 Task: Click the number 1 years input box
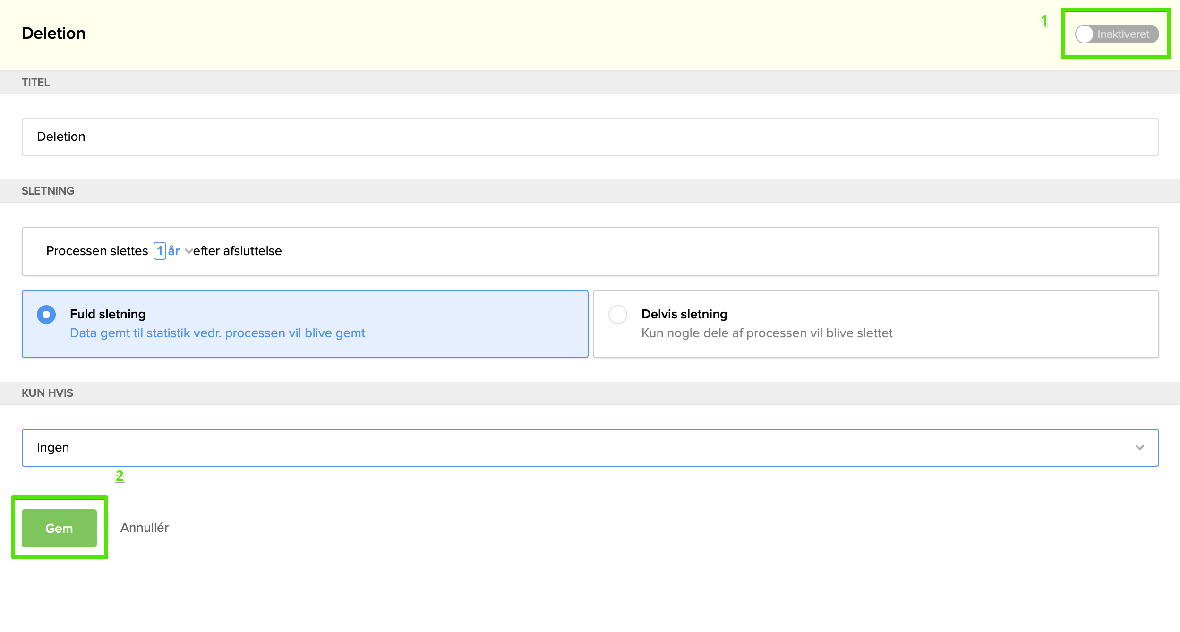[160, 251]
